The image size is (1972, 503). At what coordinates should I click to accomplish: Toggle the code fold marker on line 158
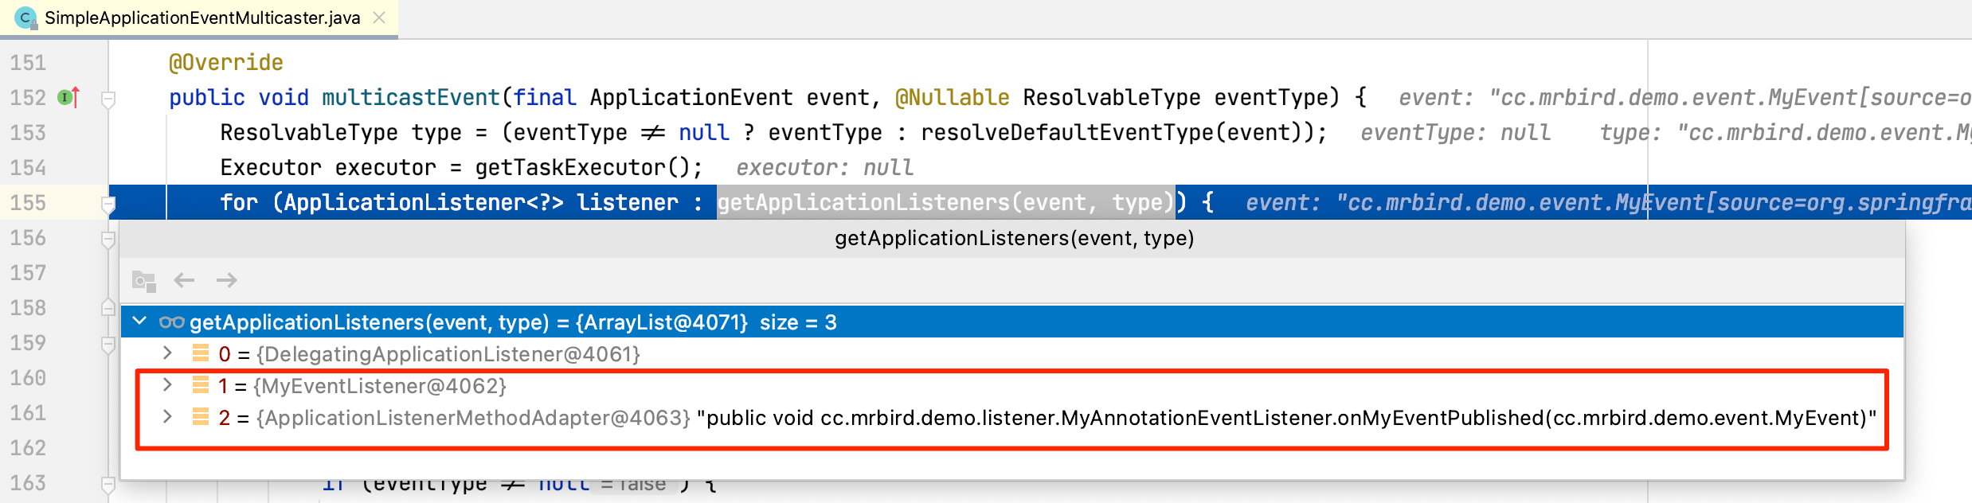pos(109,308)
